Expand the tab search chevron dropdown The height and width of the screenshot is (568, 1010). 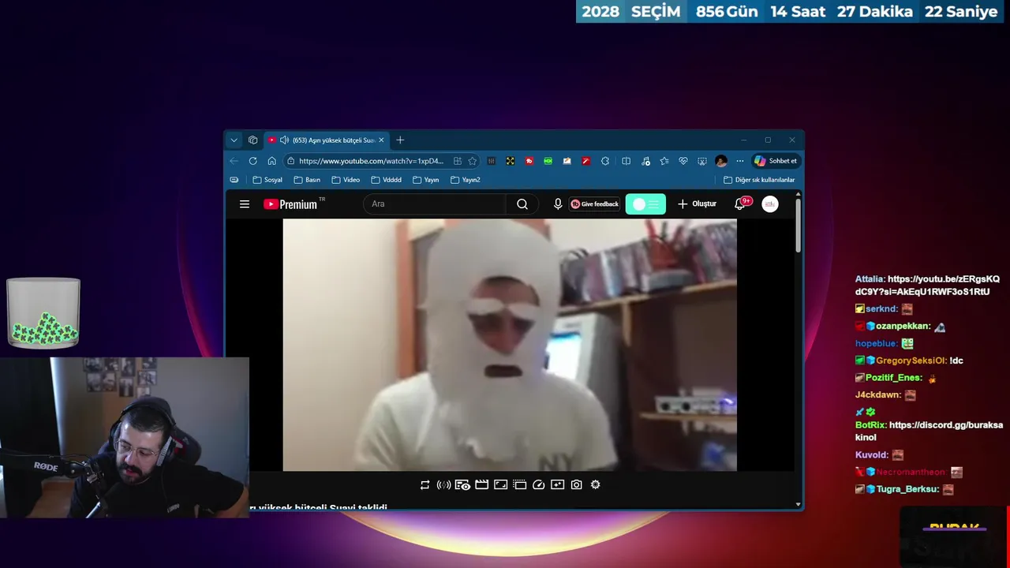pos(234,140)
